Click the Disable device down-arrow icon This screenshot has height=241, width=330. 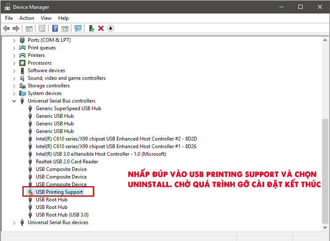pyautogui.click(x=111, y=28)
